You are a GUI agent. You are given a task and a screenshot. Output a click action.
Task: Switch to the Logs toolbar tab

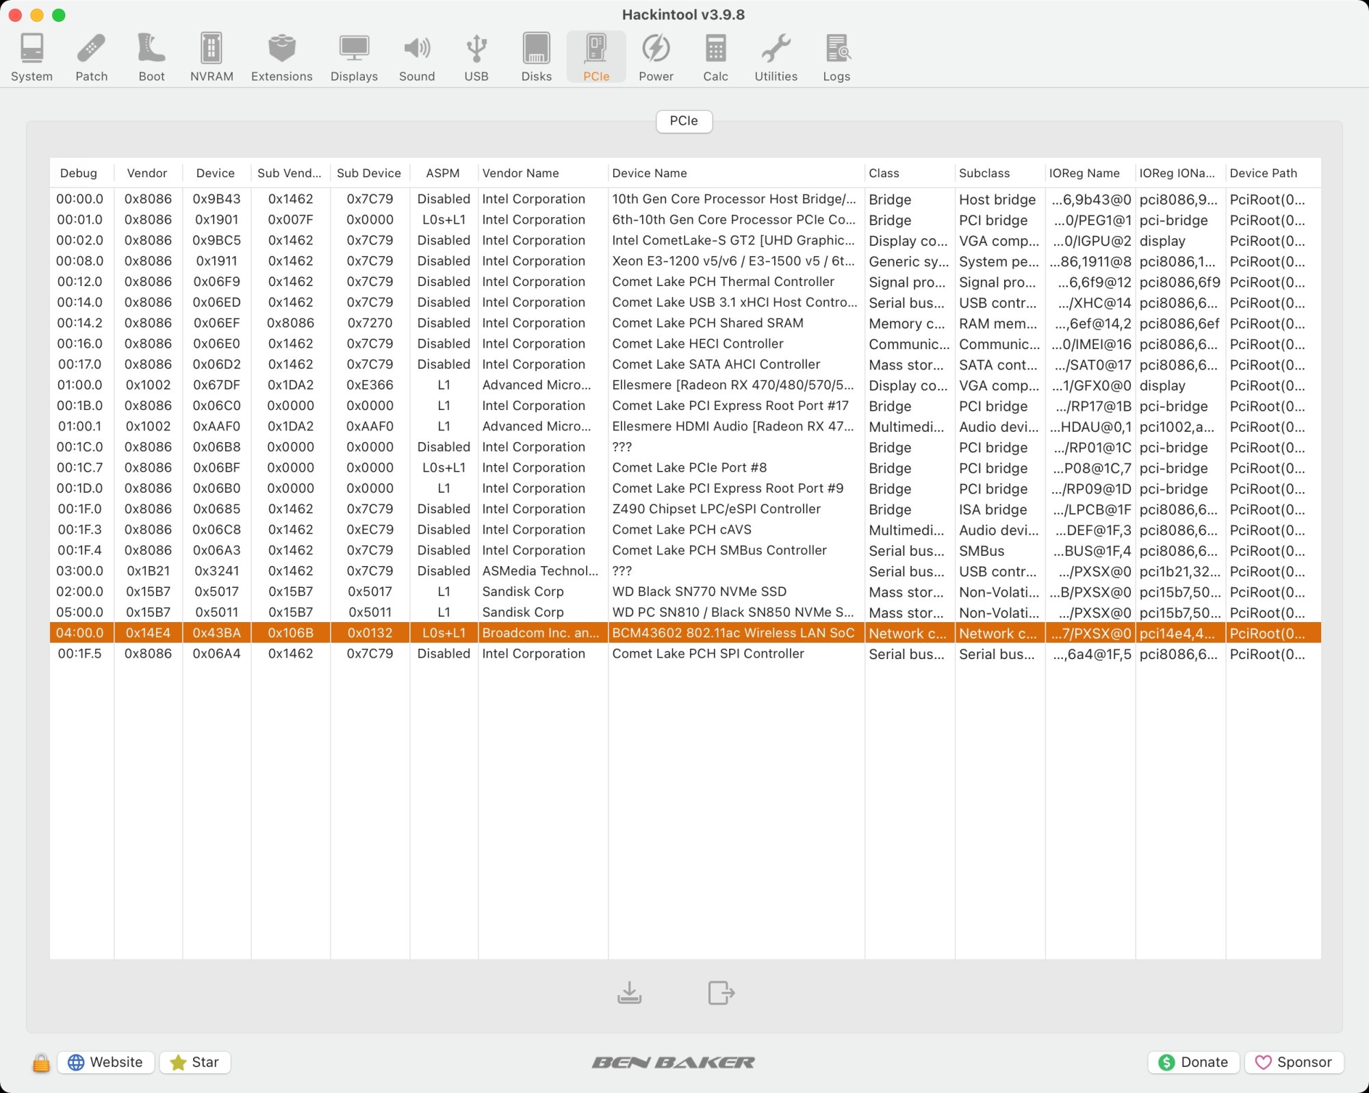click(836, 57)
